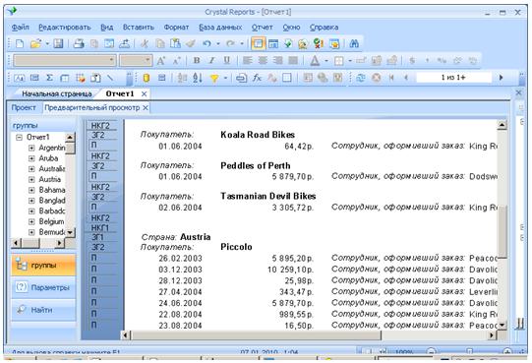The width and height of the screenshot is (532, 363).
Task: Paste using the clipboard icon
Action: click(175, 44)
